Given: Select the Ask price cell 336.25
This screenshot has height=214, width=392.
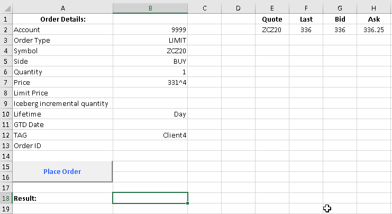Looking at the screenshot, I should click(x=373, y=30).
